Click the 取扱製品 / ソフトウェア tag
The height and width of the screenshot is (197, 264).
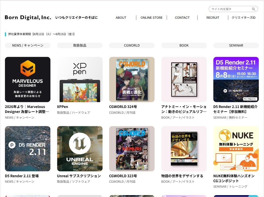tap(73, 182)
